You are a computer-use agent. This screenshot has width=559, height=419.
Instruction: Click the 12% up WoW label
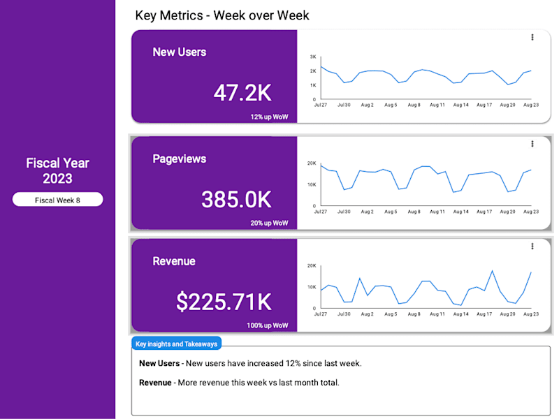(x=269, y=117)
